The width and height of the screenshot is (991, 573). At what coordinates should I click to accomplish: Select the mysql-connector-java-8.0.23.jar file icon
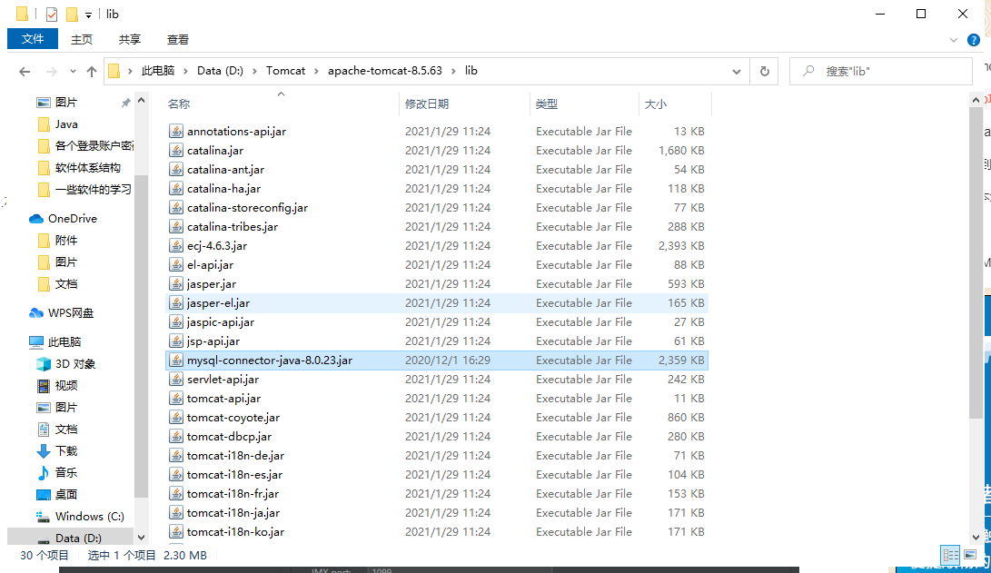(x=175, y=360)
